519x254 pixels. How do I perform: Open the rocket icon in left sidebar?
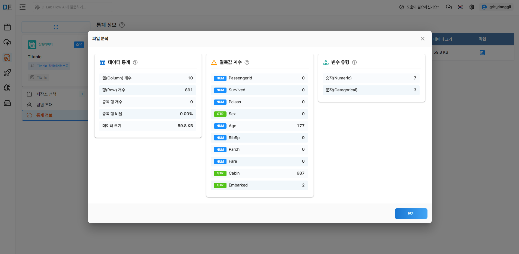(7, 73)
